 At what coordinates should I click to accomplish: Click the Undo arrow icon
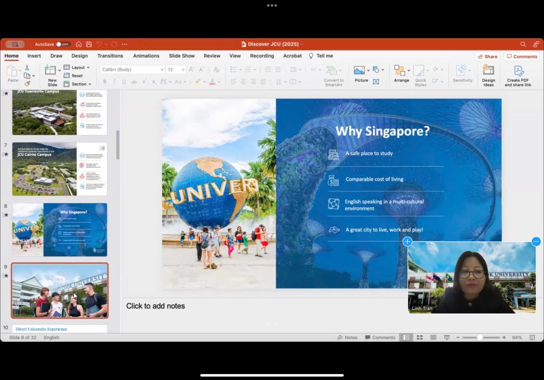click(x=99, y=44)
